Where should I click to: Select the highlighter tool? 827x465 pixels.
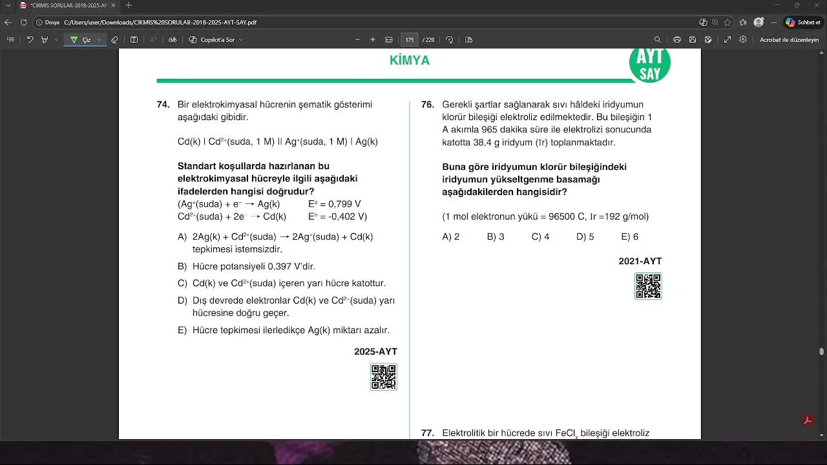(45, 39)
